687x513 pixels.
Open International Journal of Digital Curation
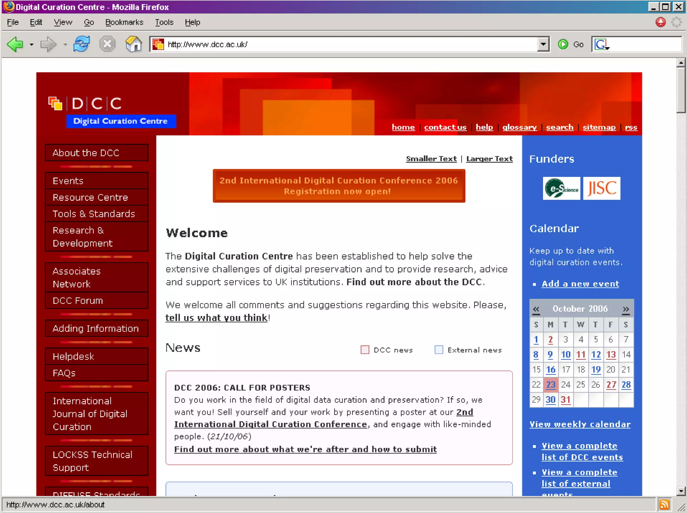point(97,413)
